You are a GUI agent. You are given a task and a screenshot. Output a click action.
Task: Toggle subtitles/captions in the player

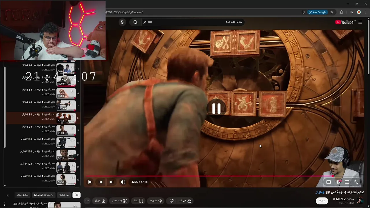(329, 182)
